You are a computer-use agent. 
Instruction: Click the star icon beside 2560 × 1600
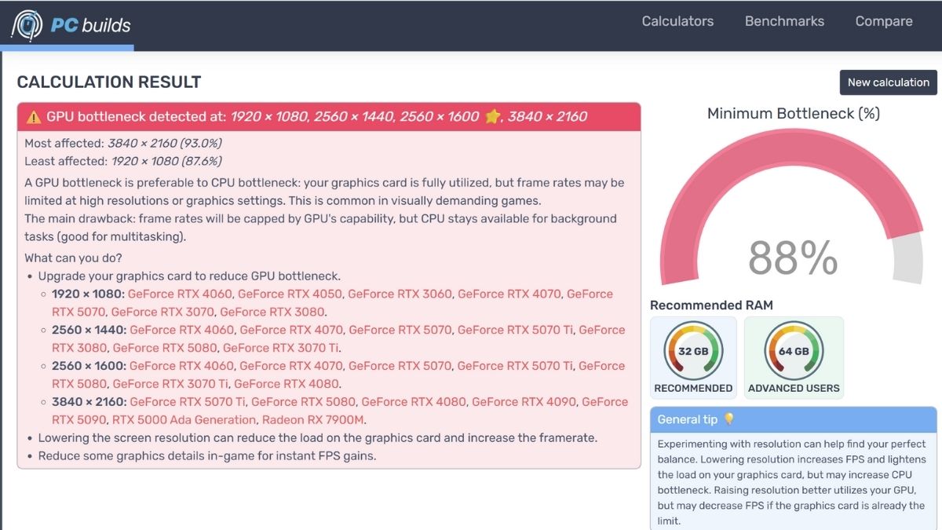click(492, 116)
